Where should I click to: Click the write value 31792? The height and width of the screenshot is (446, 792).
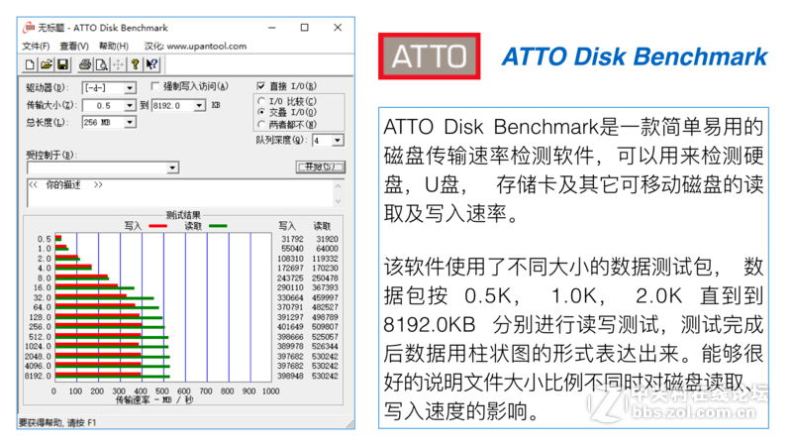point(292,239)
